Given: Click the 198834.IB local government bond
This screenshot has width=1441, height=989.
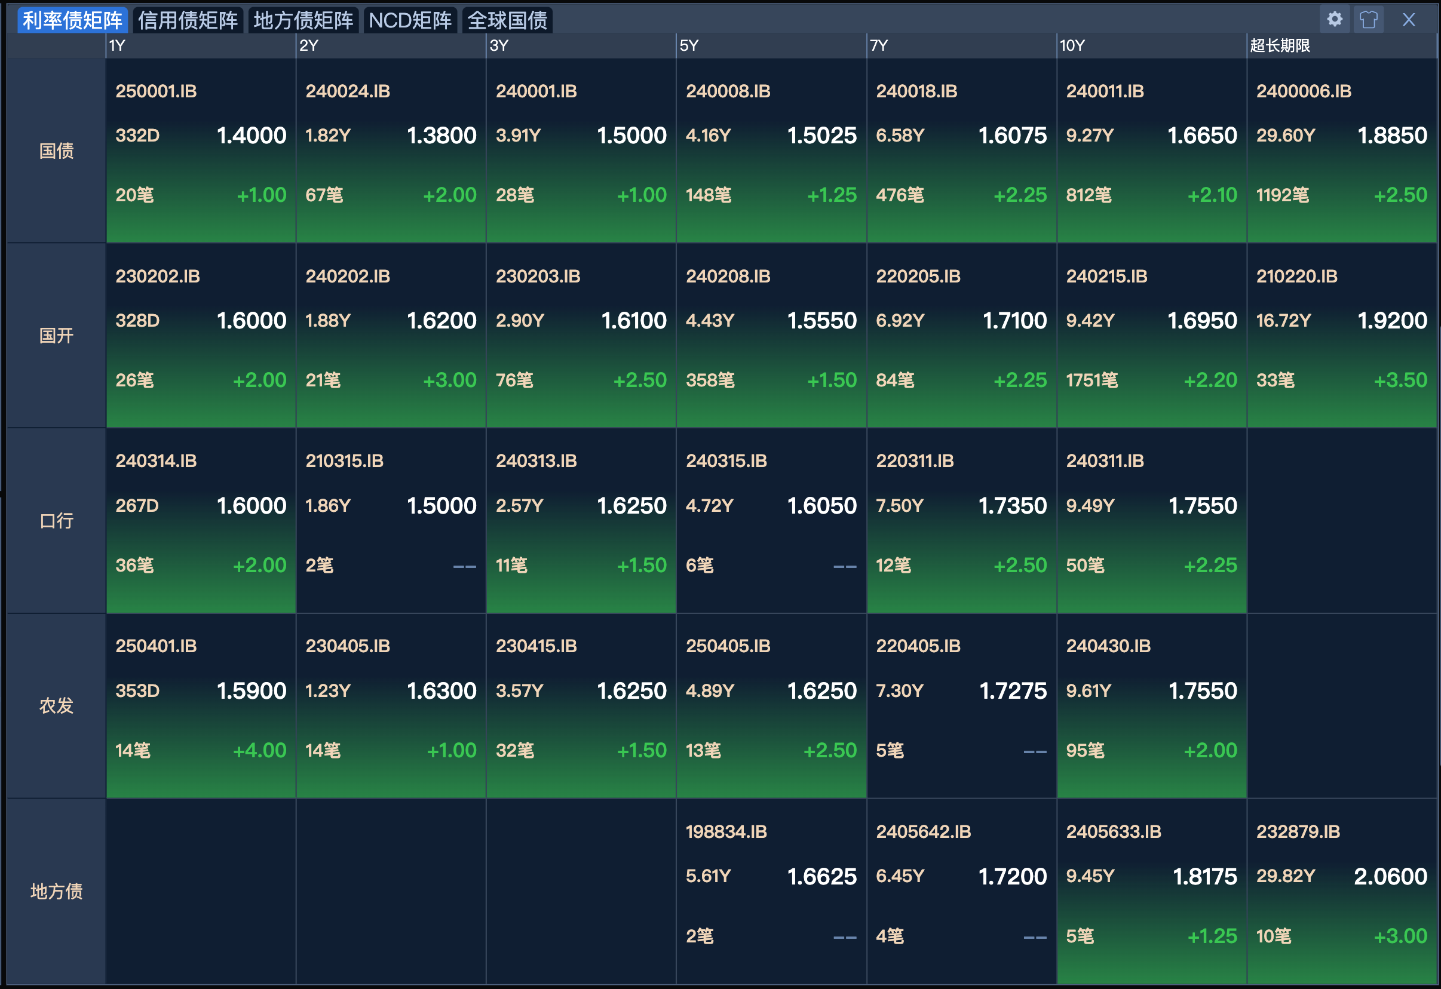Looking at the screenshot, I should point(771,890).
